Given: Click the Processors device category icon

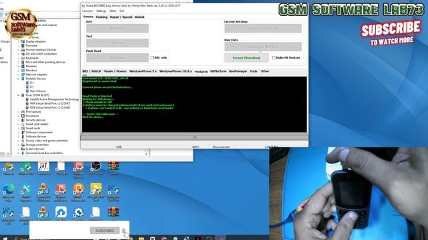Looking at the screenshot, I should tap(23, 116).
